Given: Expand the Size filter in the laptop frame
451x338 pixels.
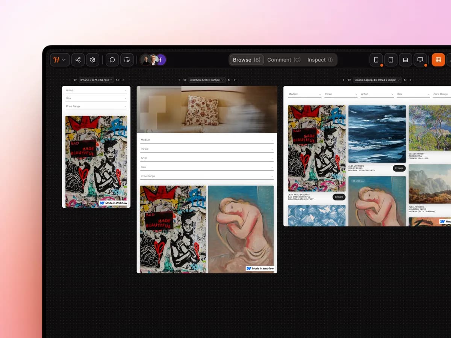Looking at the screenshot, I should (x=413, y=94).
